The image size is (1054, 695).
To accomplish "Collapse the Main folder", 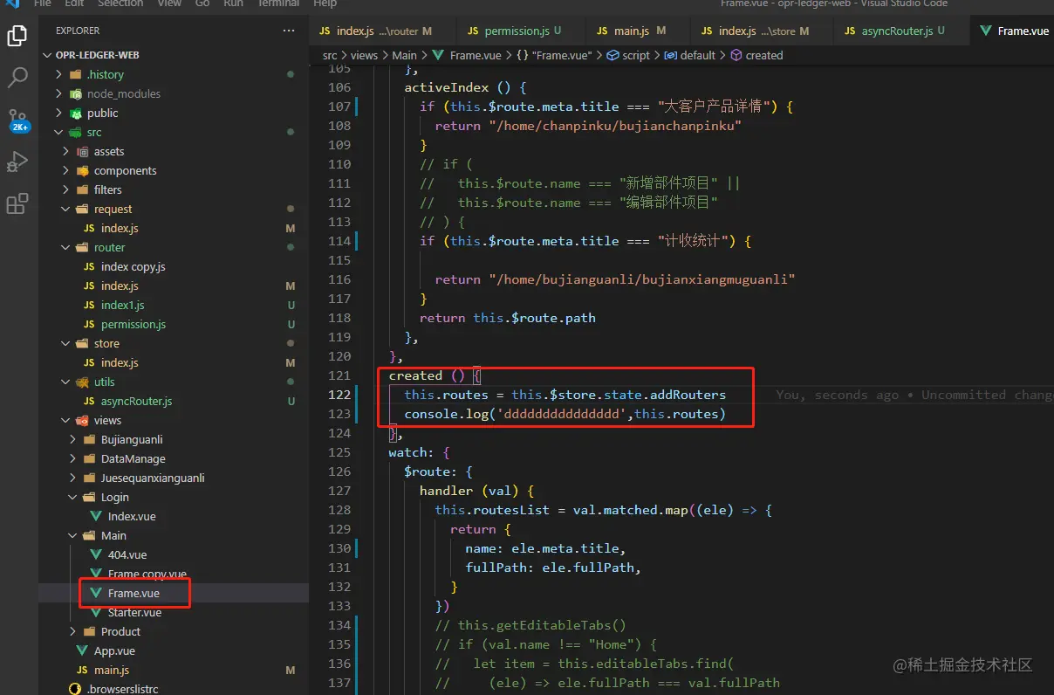I will pos(72,535).
